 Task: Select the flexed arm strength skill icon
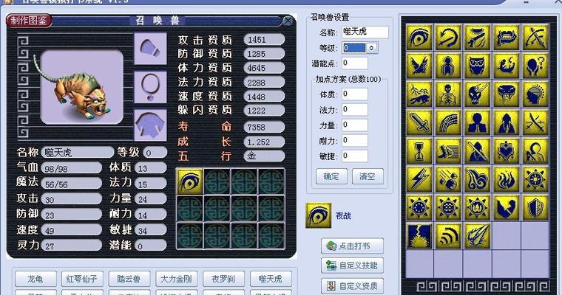(506, 207)
